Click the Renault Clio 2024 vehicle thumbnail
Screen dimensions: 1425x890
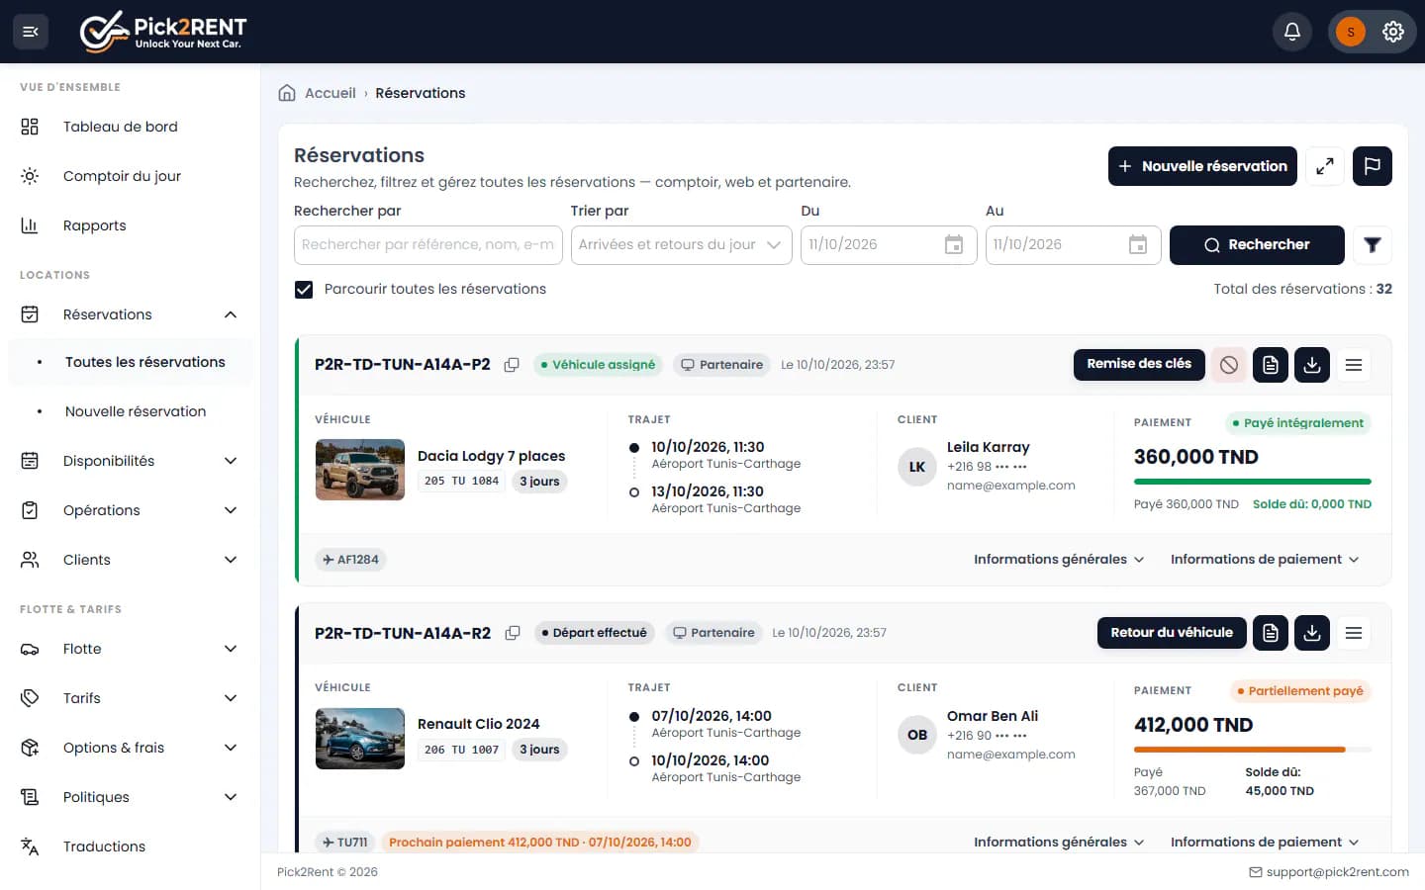(360, 738)
